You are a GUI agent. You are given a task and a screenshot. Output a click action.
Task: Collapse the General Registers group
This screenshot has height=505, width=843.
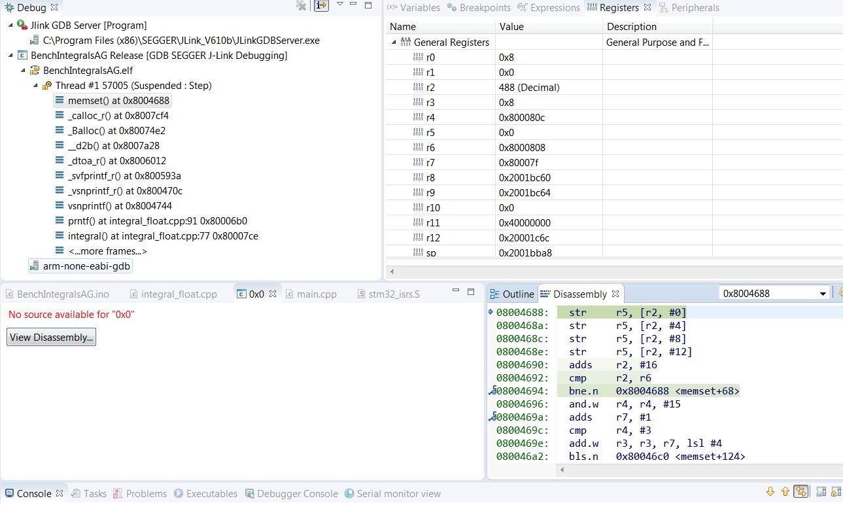[x=394, y=42]
